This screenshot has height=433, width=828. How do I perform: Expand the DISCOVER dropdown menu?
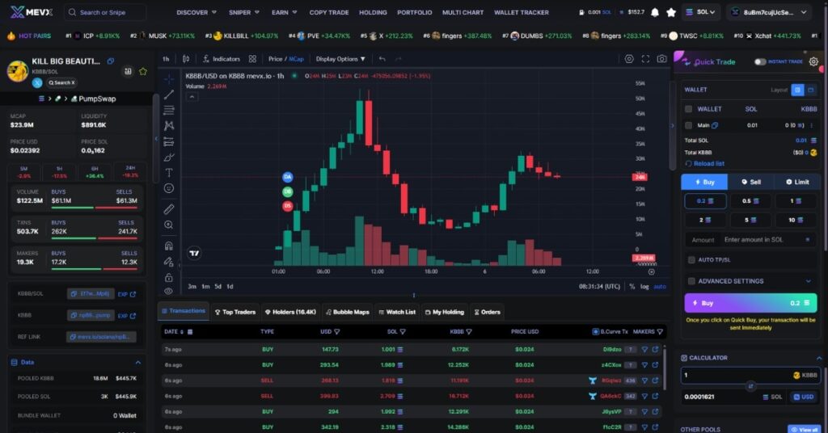click(196, 12)
